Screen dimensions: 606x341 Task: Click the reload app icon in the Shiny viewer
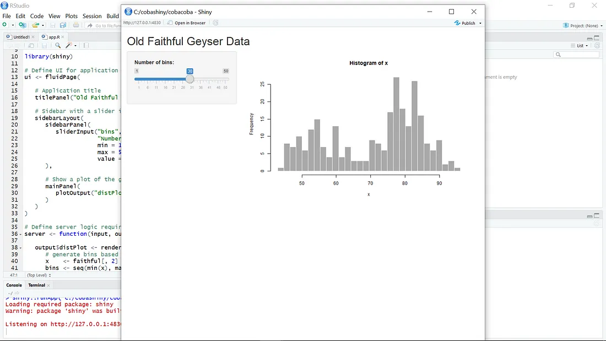[x=215, y=23]
